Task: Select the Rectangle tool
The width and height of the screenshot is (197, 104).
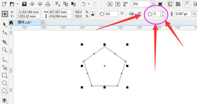Action: click(x=4, y=75)
